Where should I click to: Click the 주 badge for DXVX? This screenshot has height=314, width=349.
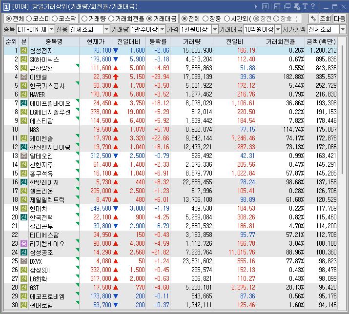(x=24, y=261)
